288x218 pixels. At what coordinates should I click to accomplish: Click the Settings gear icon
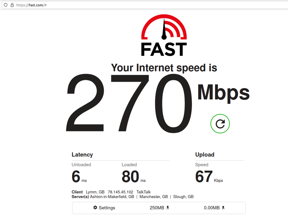point(95,208)
